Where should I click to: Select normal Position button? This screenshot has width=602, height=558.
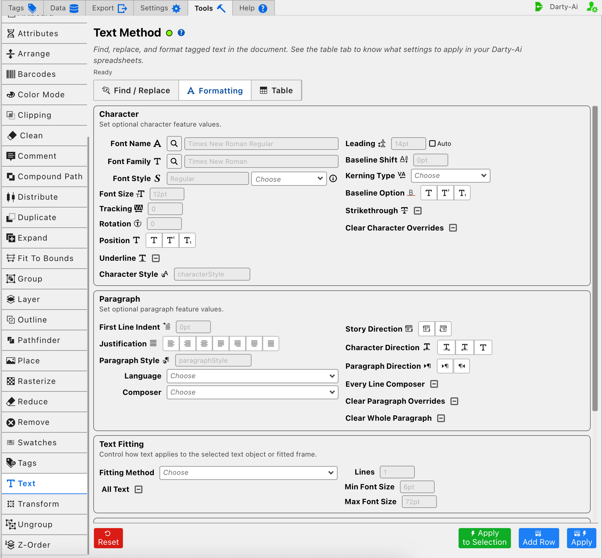[154, 240]
